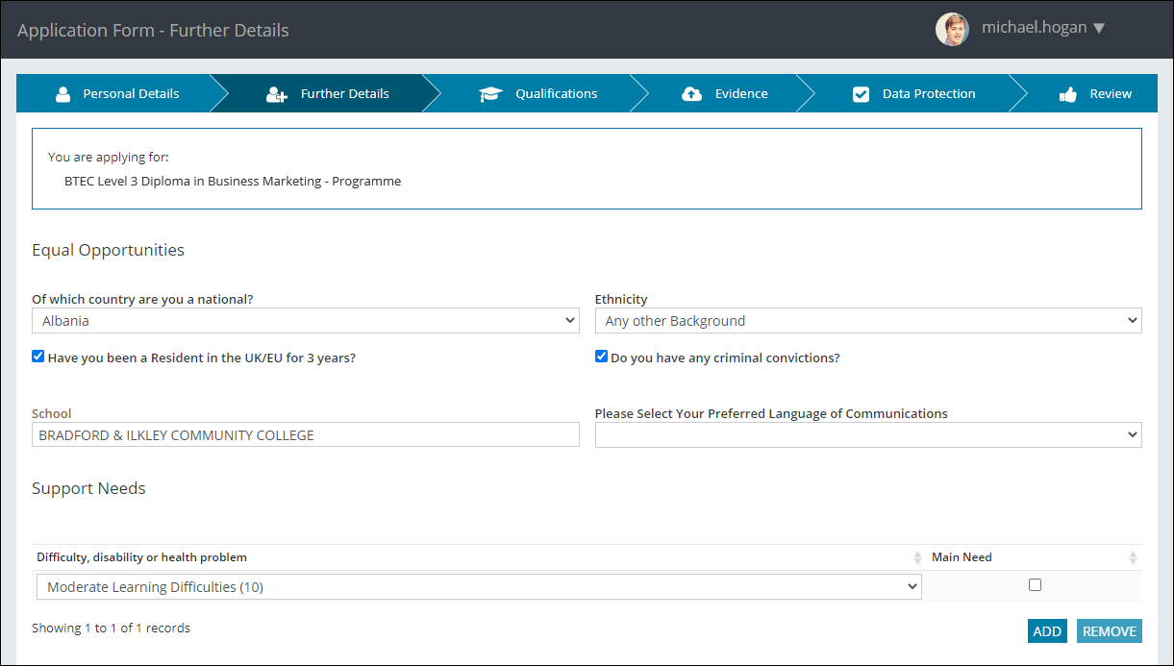This screenshot has height=666, width=1174.
Task: Expand the Preferred Language of Communications dropdown
Action: (x=867, y=435)
